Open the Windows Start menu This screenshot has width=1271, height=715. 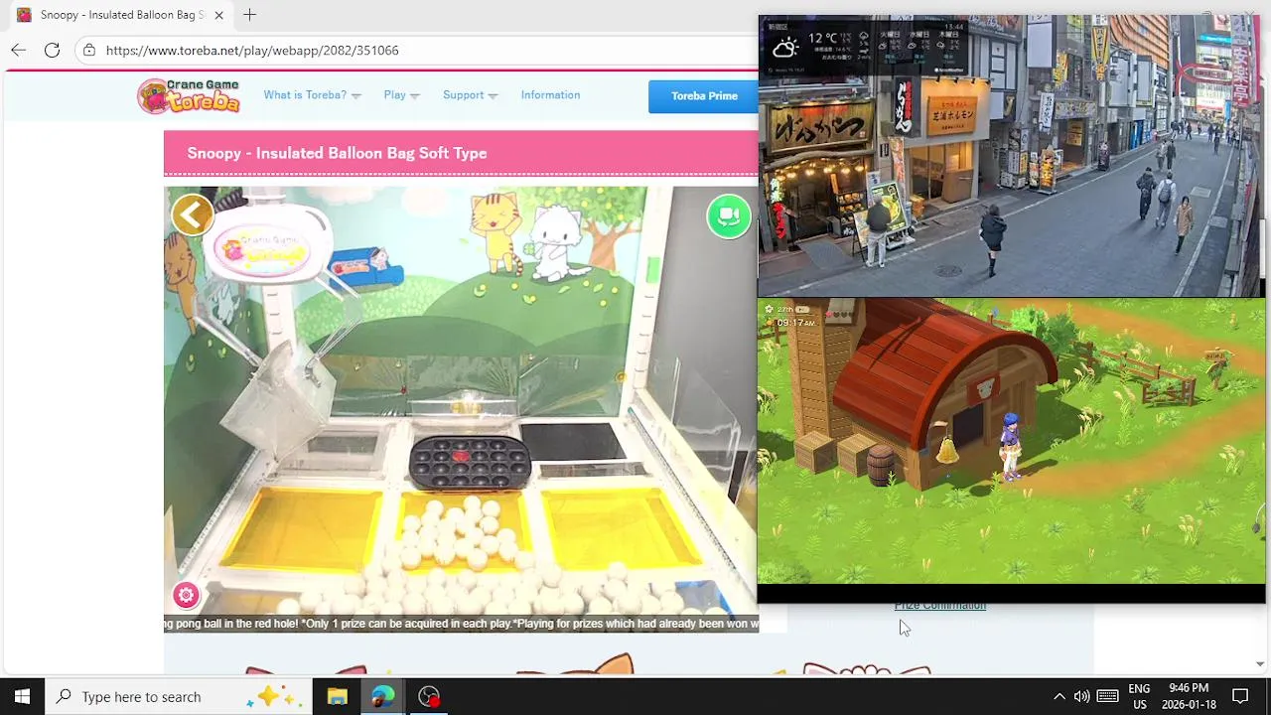pos(22,696)
